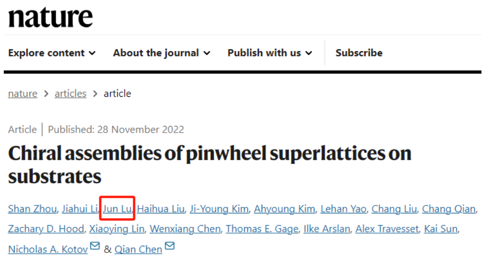Expand the Explore content dropdown
The width and height of the screenshot is (489, 258).
(52, 53)
